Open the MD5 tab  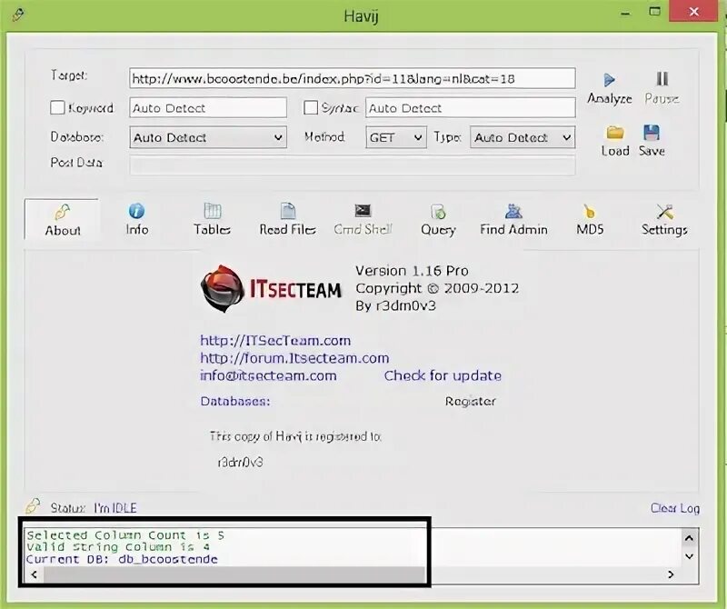point(590,220)
